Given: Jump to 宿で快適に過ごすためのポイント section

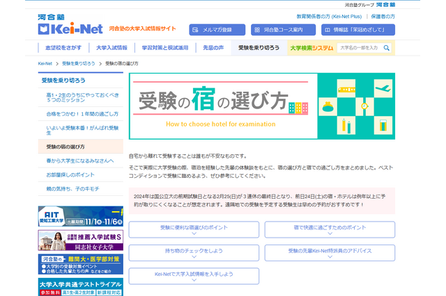Looking at the screenshot, I should pos(330,230).
